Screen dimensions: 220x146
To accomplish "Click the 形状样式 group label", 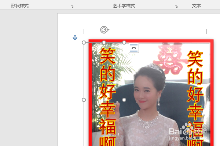I will click(20, 6).
